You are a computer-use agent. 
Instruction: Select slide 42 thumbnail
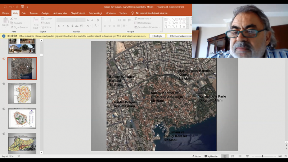coord(22,118)
